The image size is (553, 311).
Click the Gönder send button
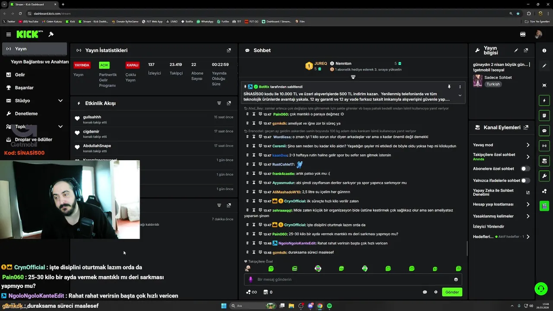click(x=452, y=292)
